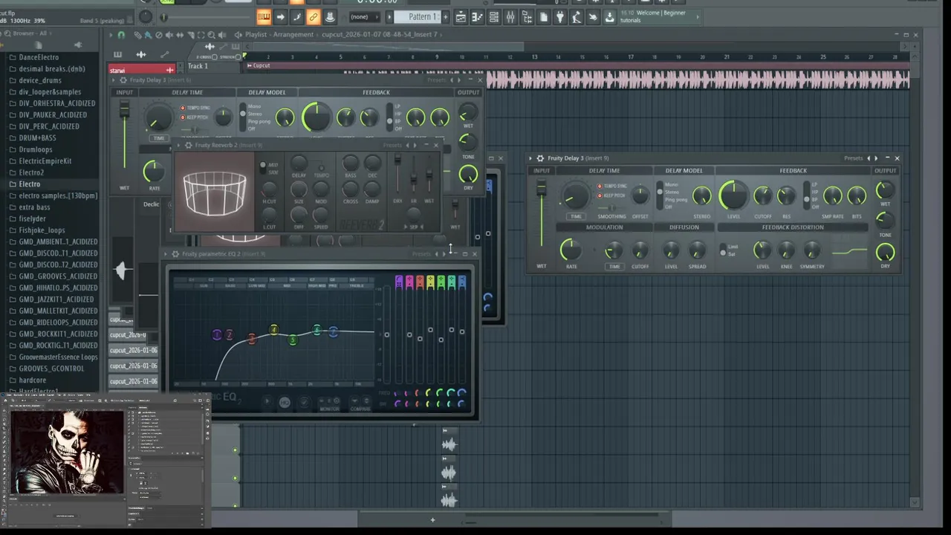This screenshot has height=535, width=951.
Task: Toggle the pattern/song mode piano icon
Action: click(264, 17)
